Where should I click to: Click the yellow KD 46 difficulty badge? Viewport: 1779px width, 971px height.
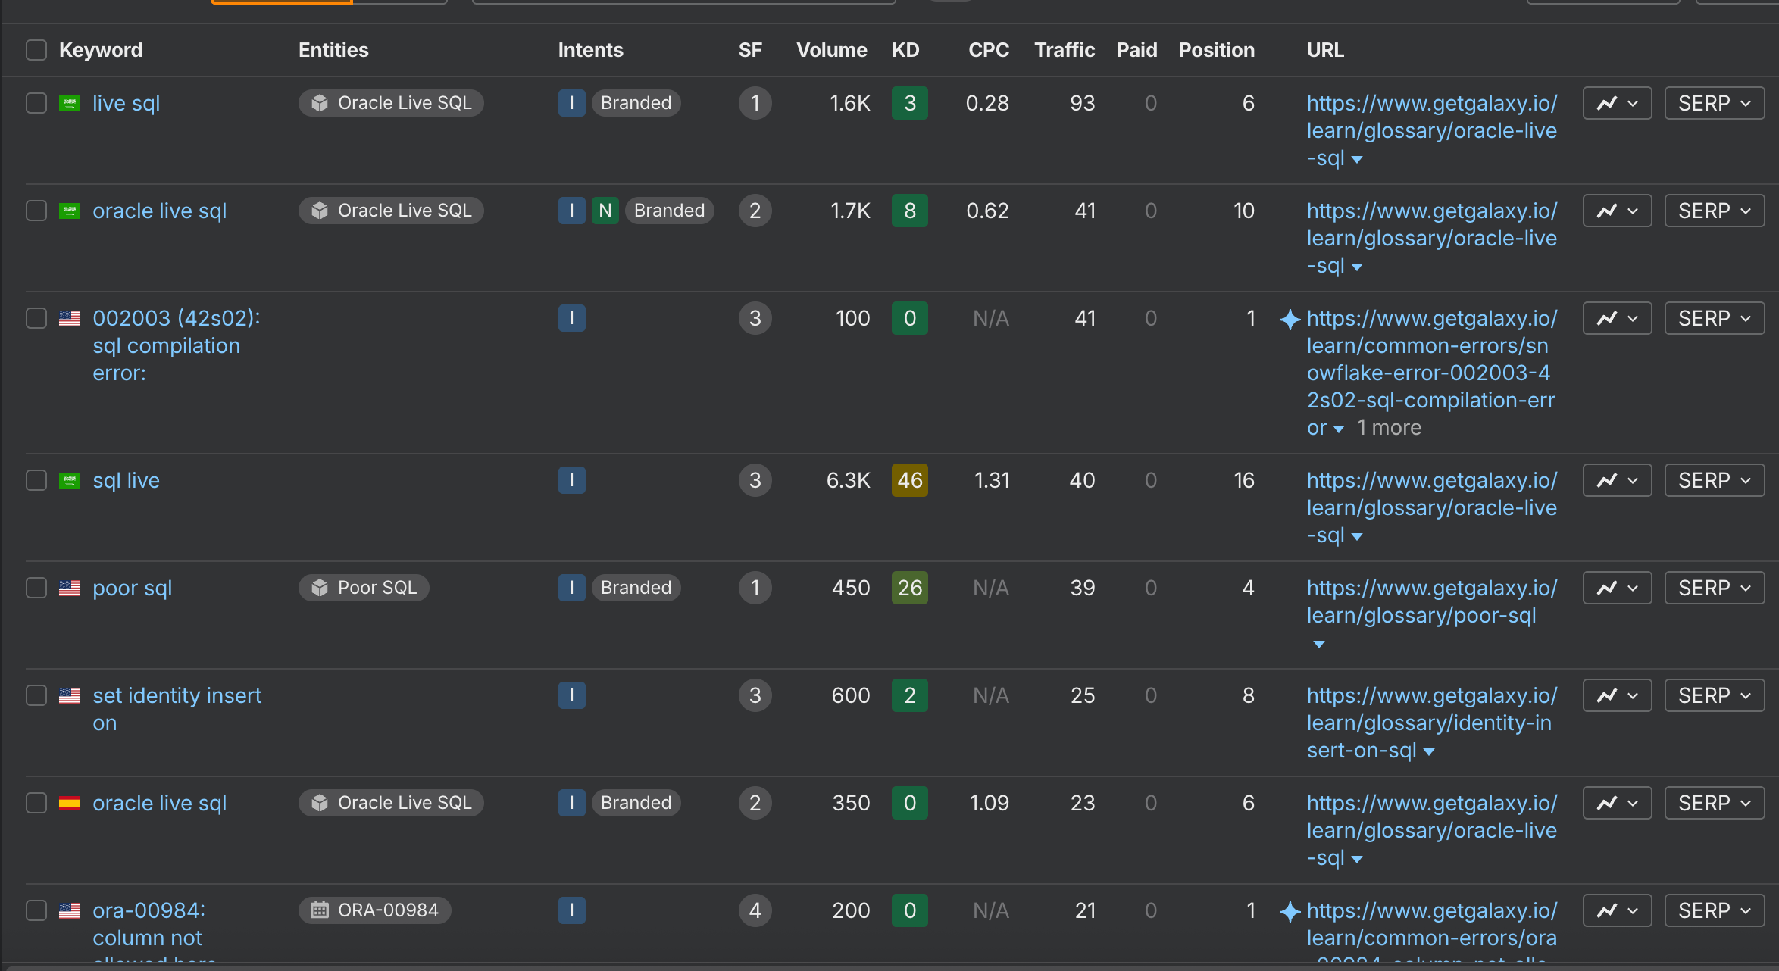click(x=909, y=480)
